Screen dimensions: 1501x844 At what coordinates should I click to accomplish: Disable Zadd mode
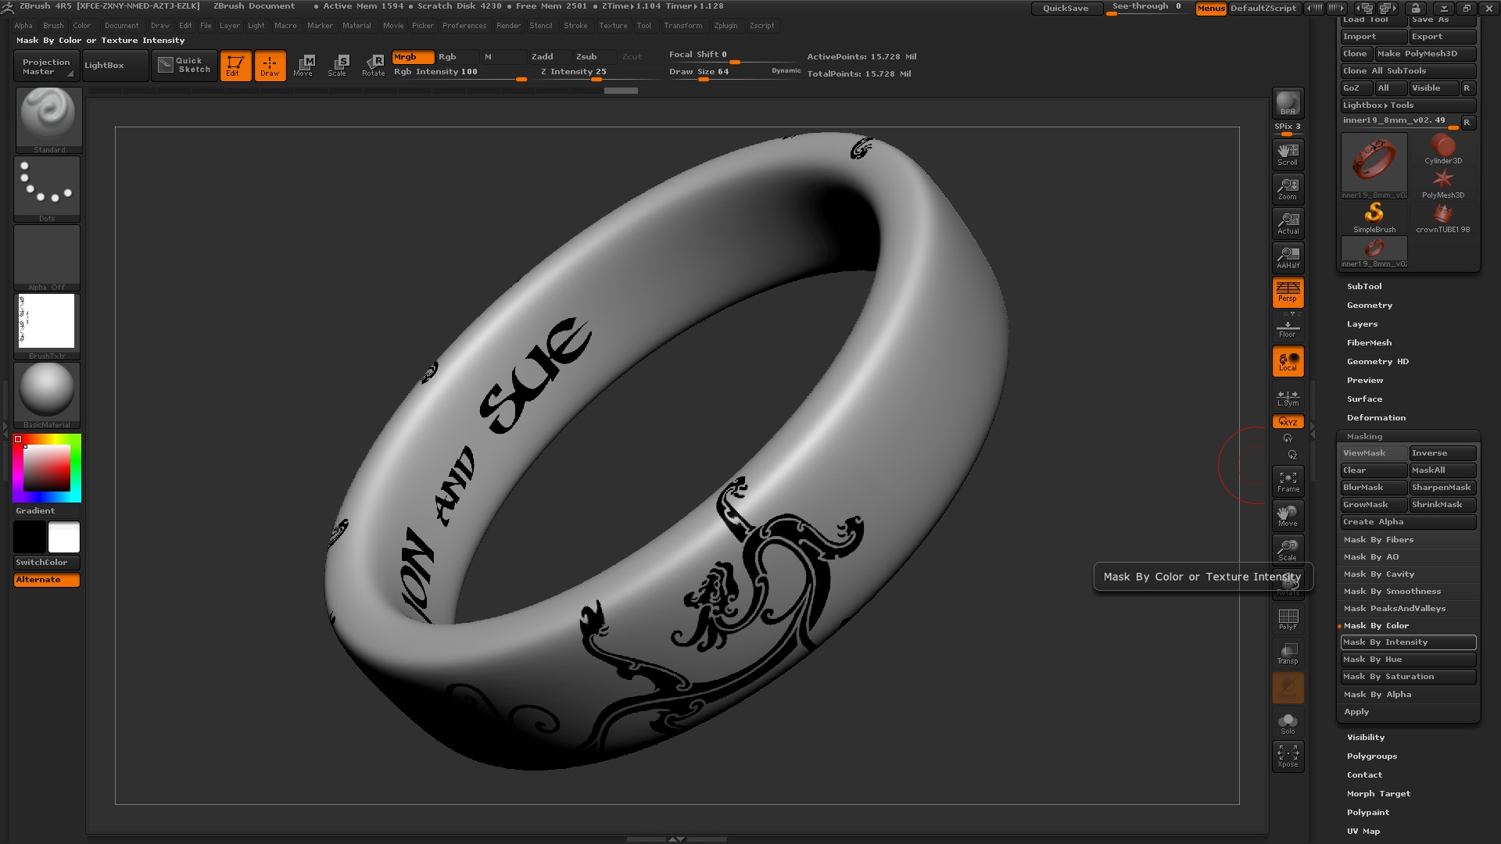(x=543, y=56)
